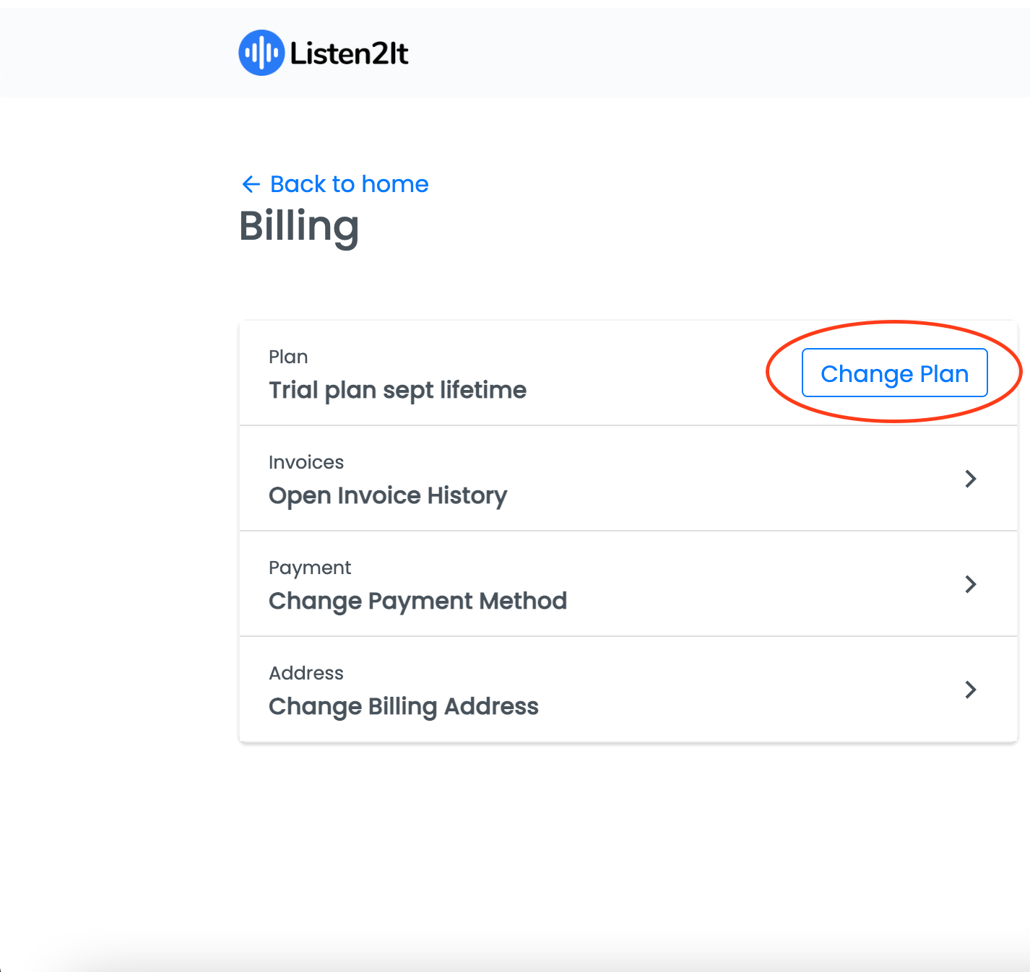Click the Listen2It wordmark text
The width and height of the screenshot is (1030, 972).
click(x=350, y=53)
